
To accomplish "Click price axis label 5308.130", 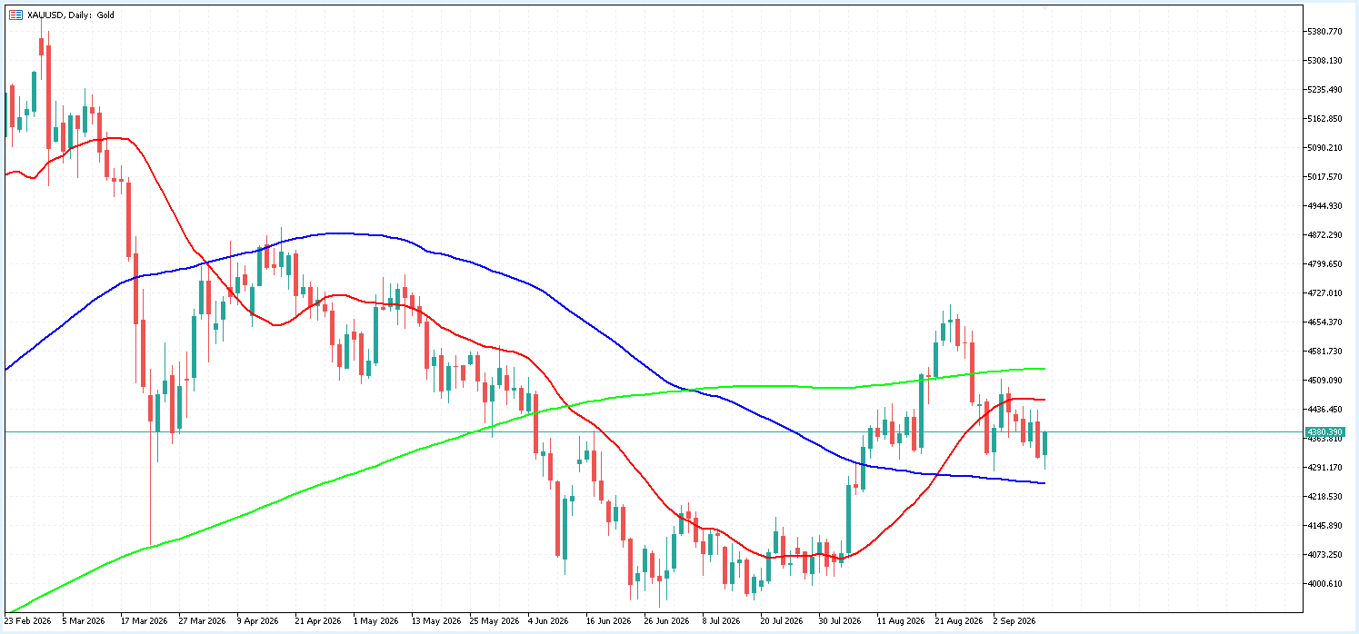I will click(1324, 61).
